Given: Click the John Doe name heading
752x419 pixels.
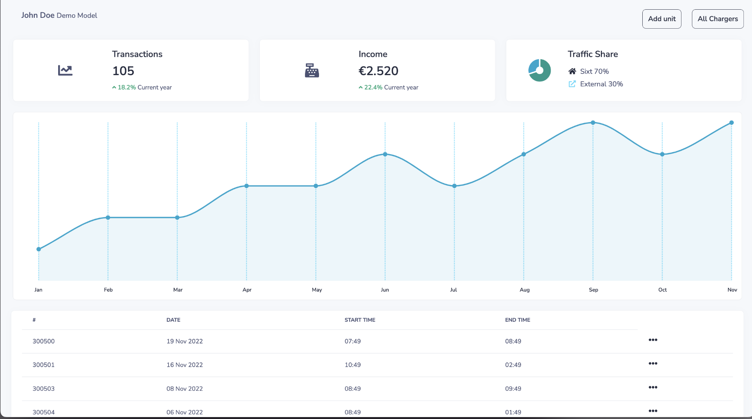Looking at the screenshot, I should 38,15.
